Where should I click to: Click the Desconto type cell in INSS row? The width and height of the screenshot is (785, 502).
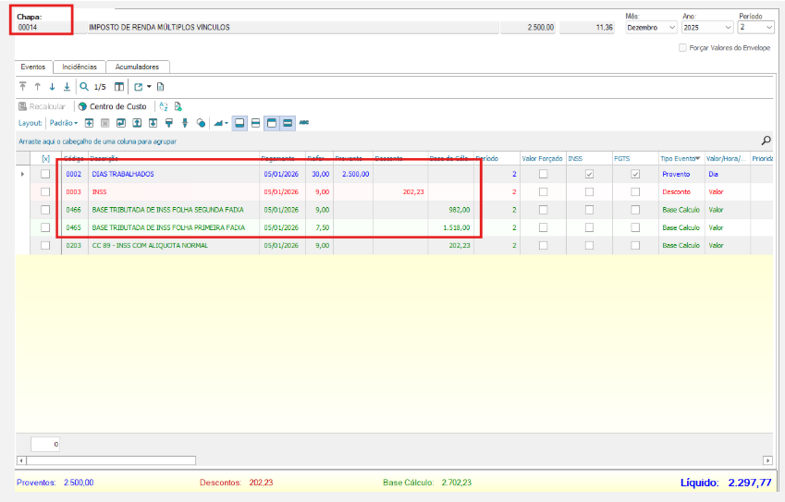(681, 191)
